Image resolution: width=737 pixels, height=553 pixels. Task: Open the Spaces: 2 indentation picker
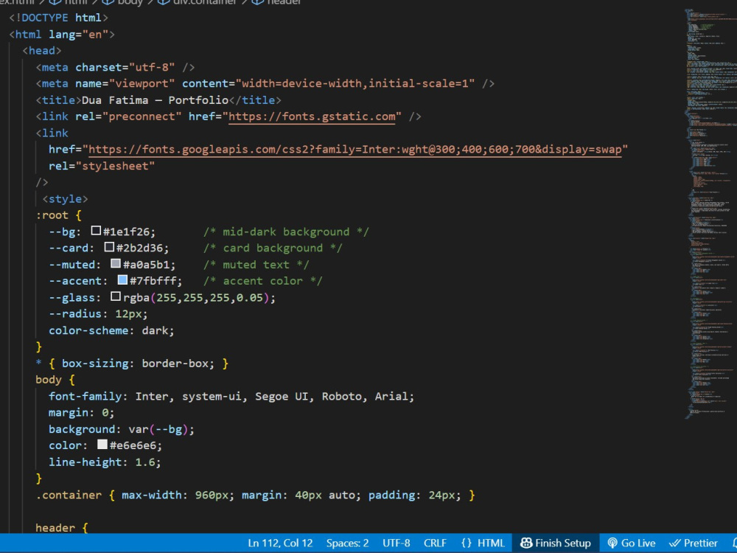347,543
